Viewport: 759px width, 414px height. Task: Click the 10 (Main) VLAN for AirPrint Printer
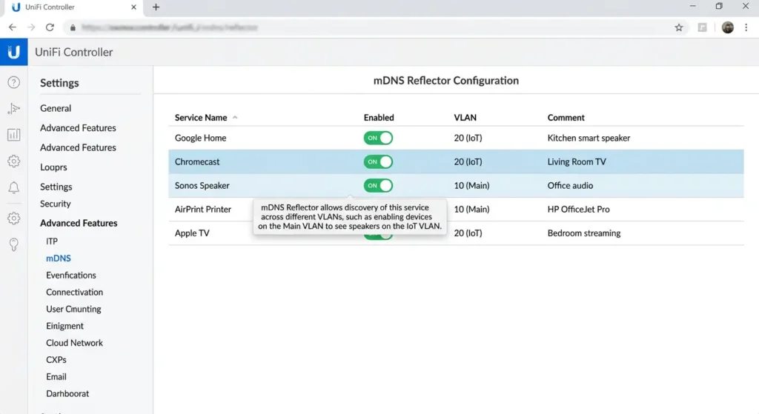(471, 209)
